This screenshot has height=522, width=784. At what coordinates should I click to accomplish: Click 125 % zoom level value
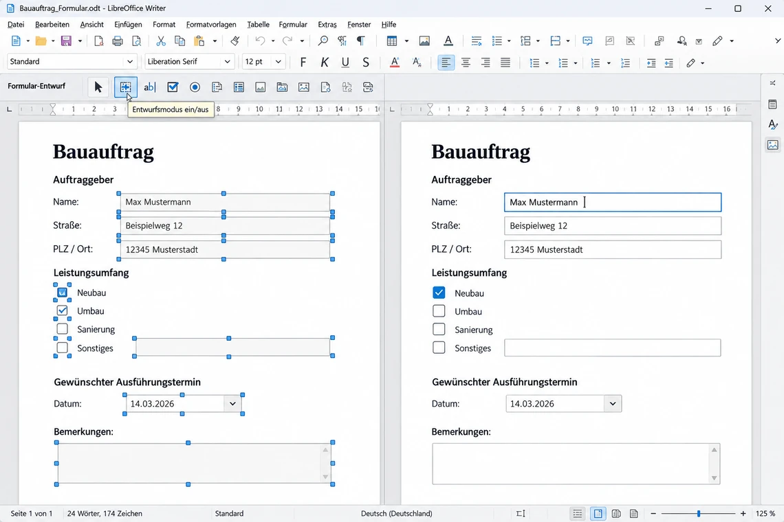[765, 514]
